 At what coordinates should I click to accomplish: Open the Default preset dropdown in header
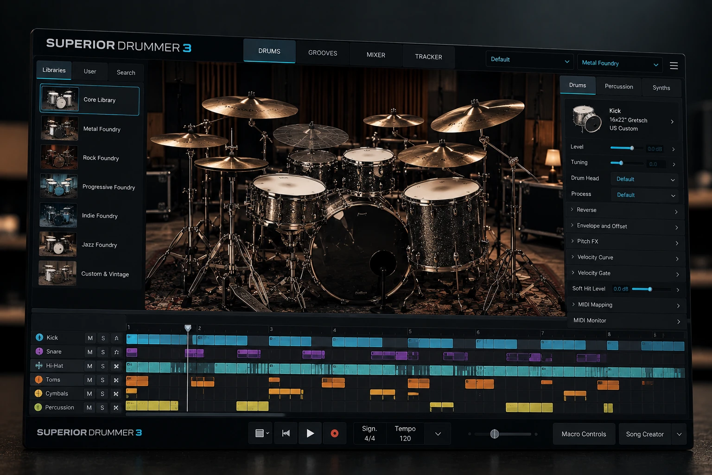(530, 60)
